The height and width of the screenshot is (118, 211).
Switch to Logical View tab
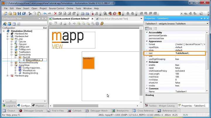9,106
